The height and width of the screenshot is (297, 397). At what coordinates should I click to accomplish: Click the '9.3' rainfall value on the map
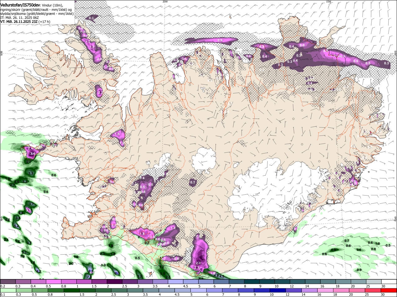(x=117, y=273)
